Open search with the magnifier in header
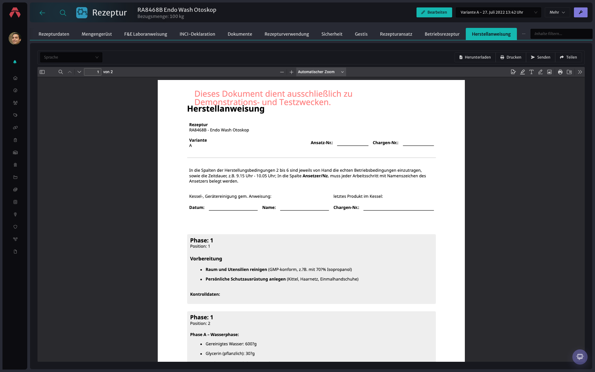 63,13
